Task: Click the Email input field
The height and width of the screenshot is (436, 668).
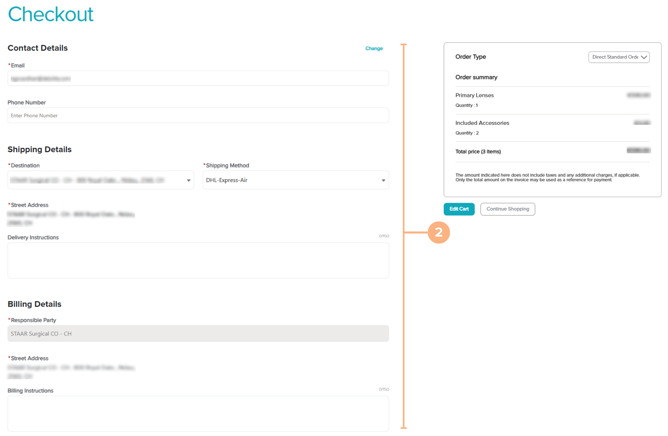Action: point(198,78)
